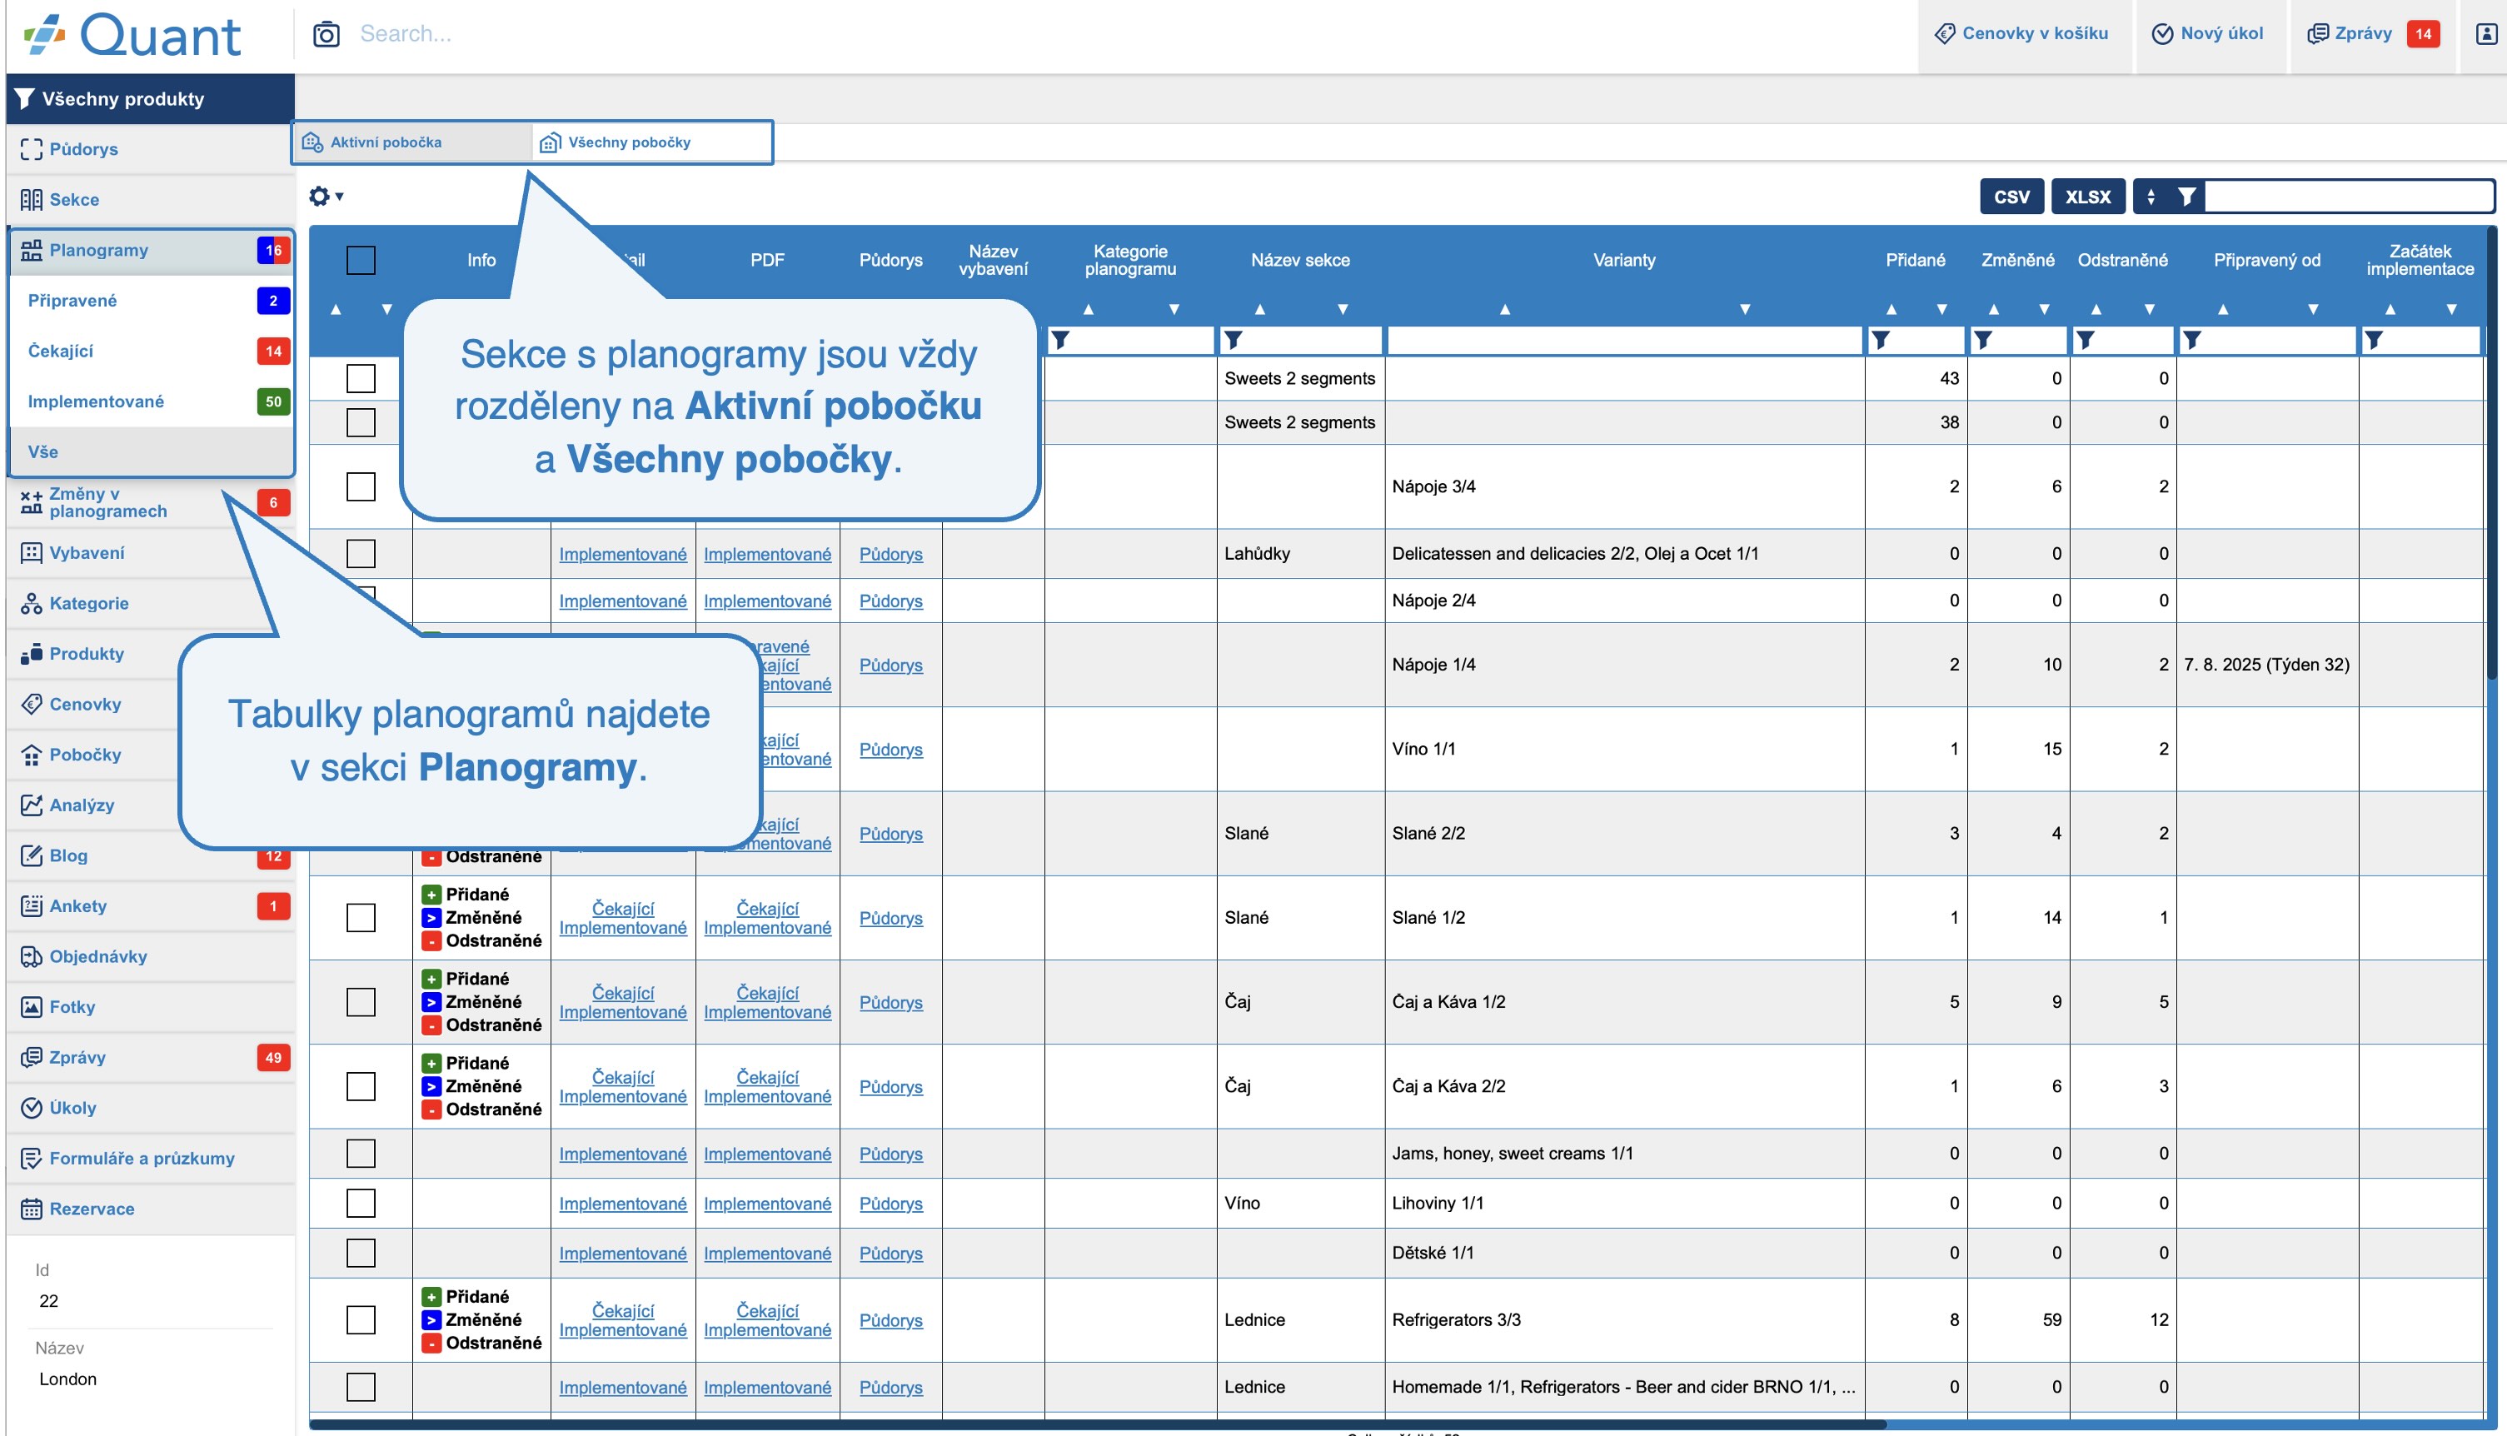The height and width of the screenshot is (1436, 2507).
Task: Select the Vše planograms submenu item
Action: point(151,451)
